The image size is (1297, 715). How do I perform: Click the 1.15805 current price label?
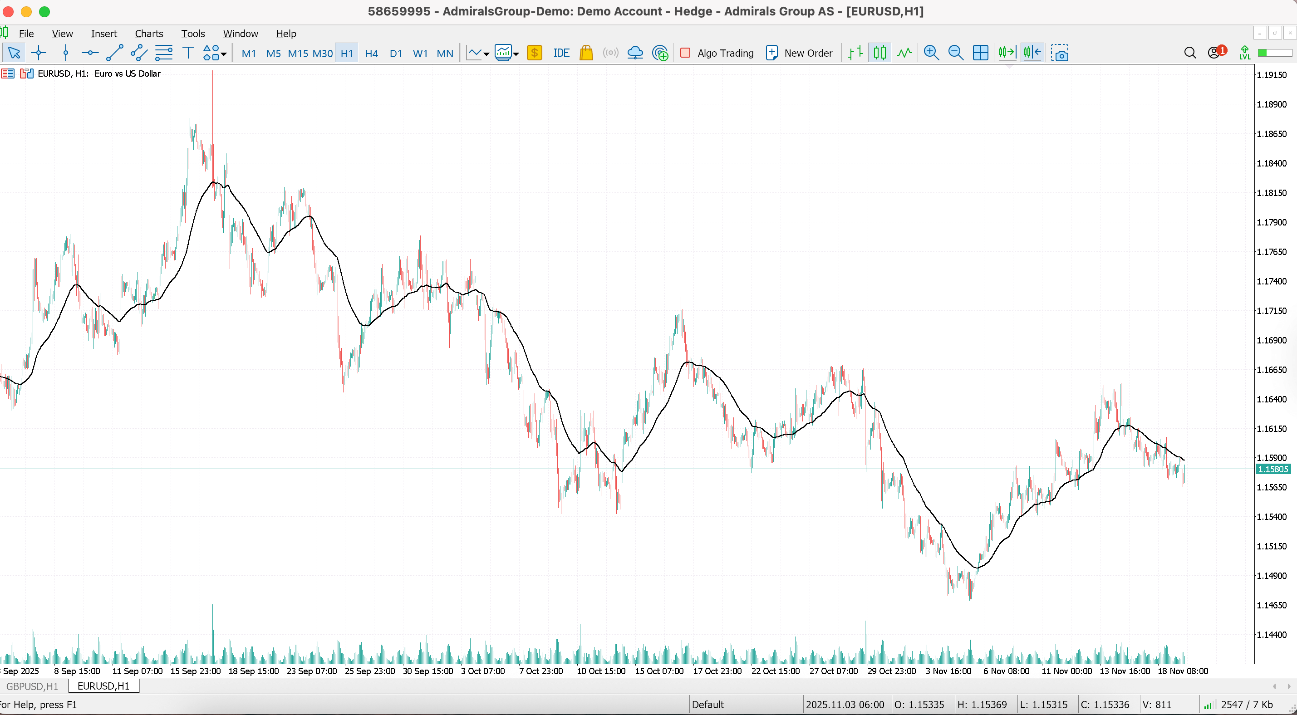[1272, 469]
